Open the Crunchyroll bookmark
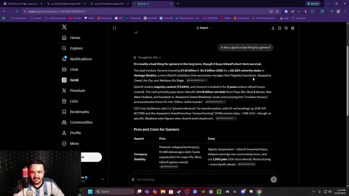The image size is (349, 196). (241, 18)
